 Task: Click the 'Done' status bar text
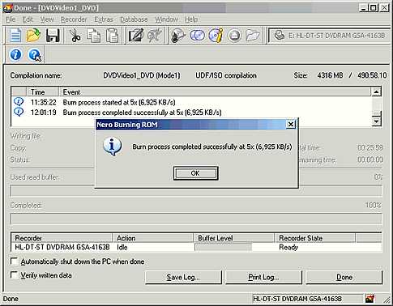pyautogui.click(x=11, y=299)
